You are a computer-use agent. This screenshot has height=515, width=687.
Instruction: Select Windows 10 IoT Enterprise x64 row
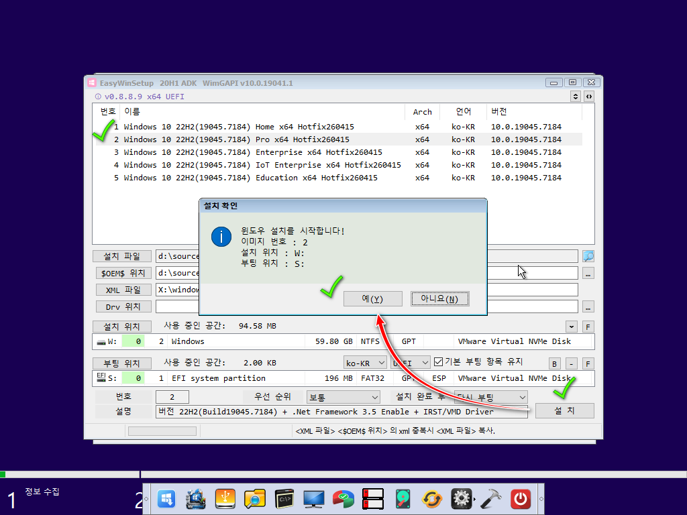tap(339, 165)
